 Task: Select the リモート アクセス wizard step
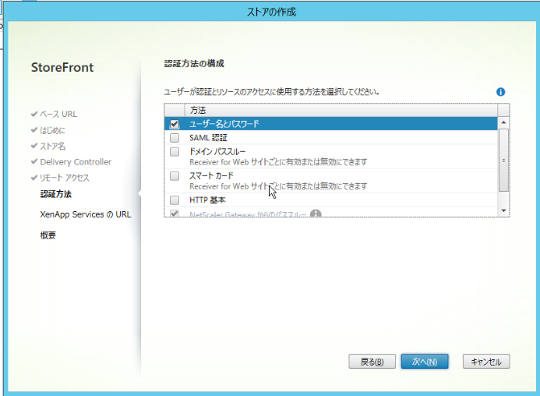point(65,178)
